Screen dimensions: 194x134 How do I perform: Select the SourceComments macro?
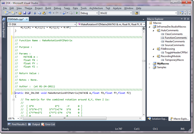click(x=174, y=45)
